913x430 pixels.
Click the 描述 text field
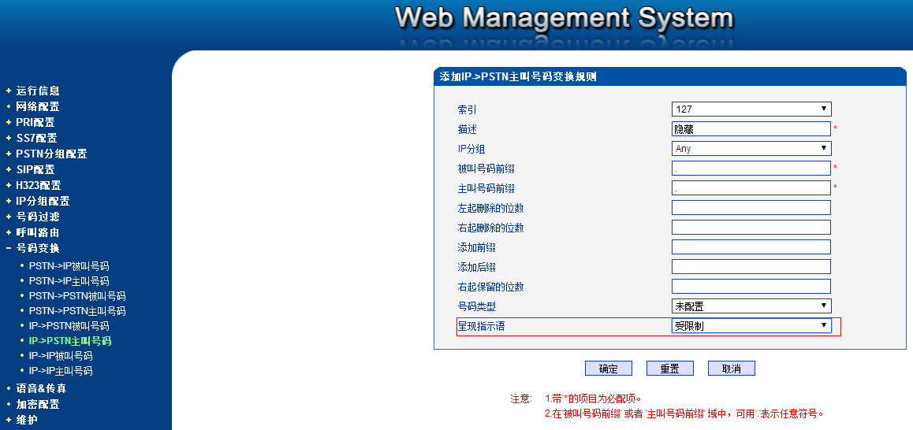tap(751, 129)
